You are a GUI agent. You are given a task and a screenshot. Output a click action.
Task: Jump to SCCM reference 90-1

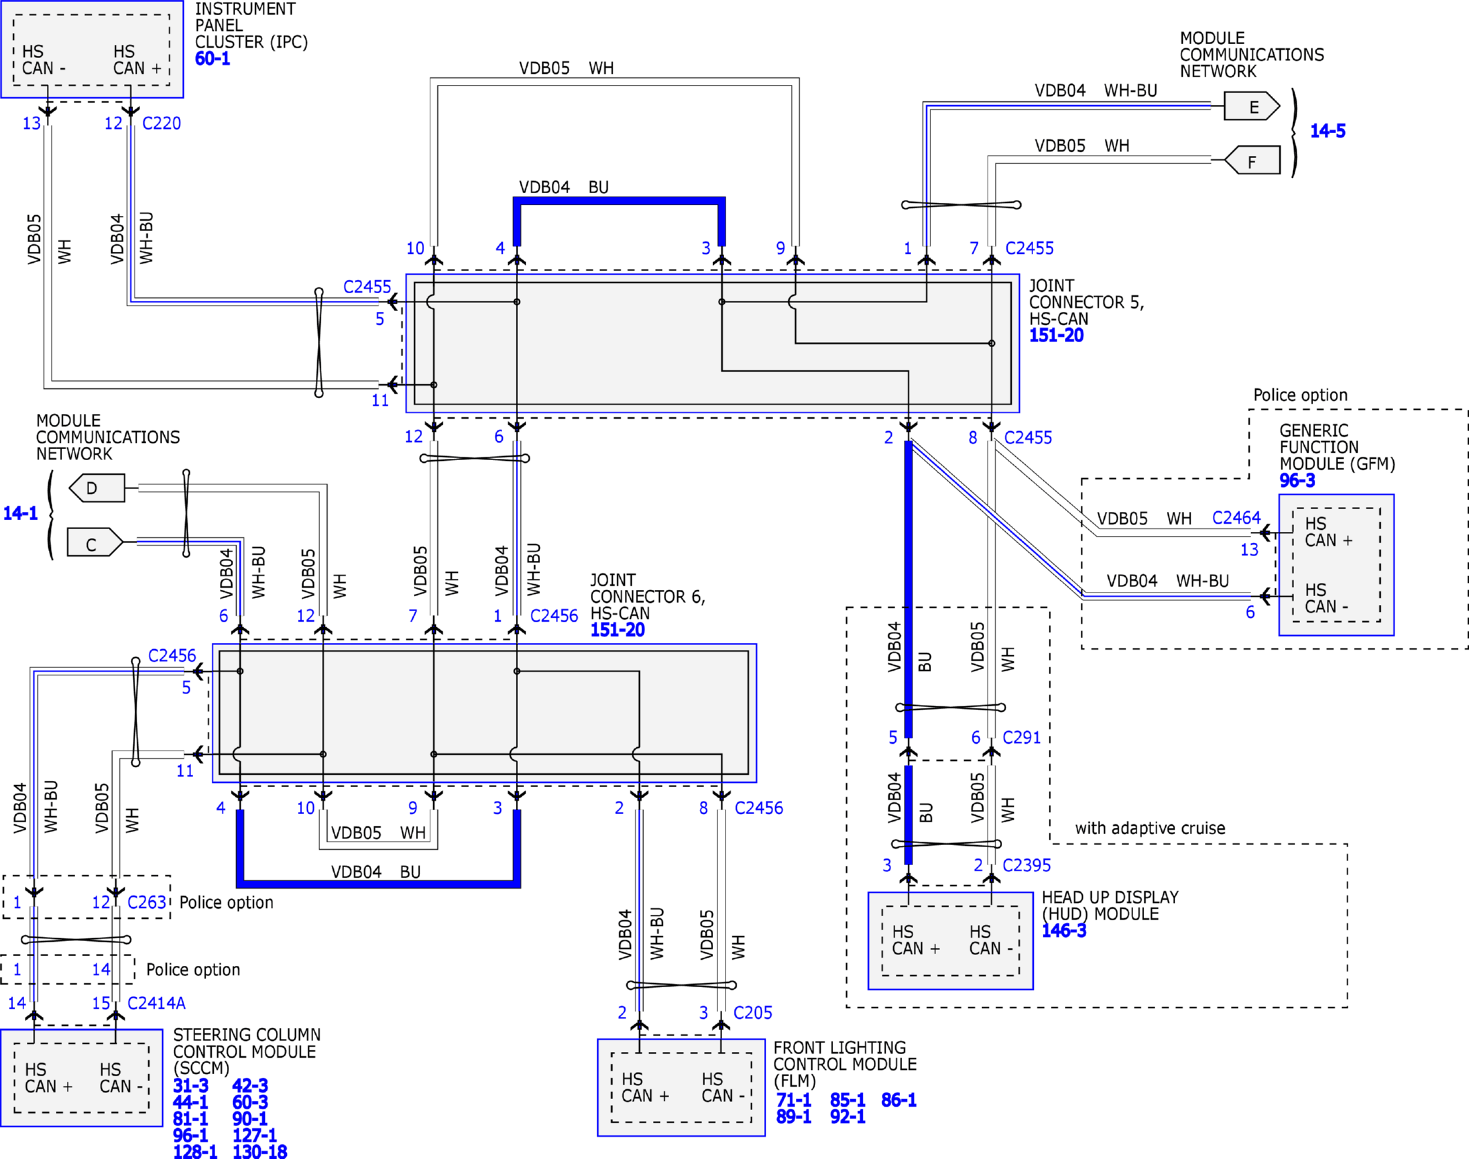point(250,1119)
